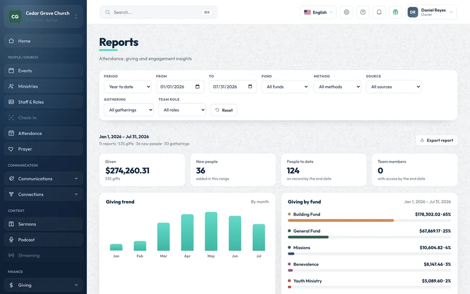
Task: Reset the report filters
Action: point(224,110)
